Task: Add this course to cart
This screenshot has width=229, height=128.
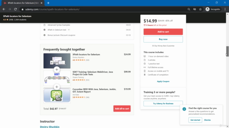Action: tap(163, 32)
